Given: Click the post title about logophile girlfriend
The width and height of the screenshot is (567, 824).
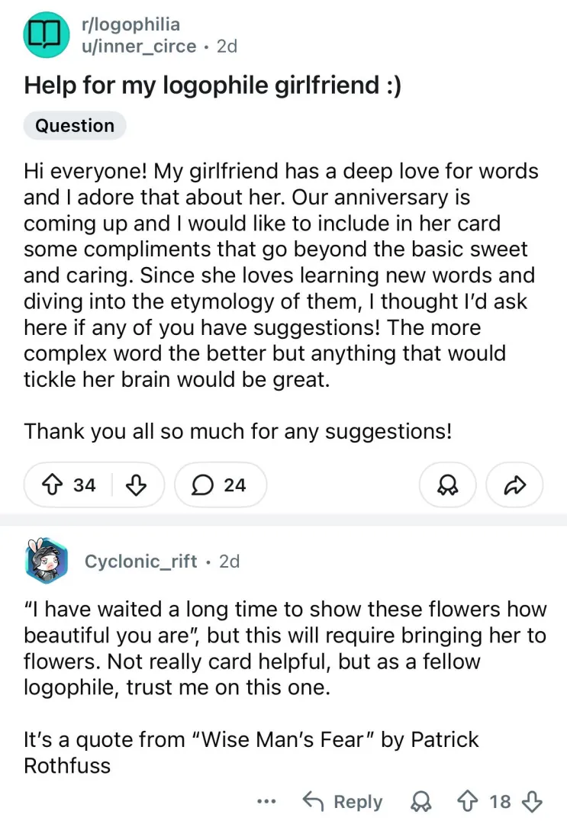Looking at the screenshot, I should 213,85.
